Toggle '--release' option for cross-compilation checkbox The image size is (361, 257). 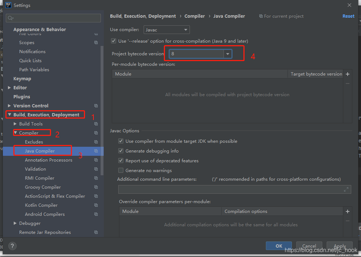(x=114, y=41)
